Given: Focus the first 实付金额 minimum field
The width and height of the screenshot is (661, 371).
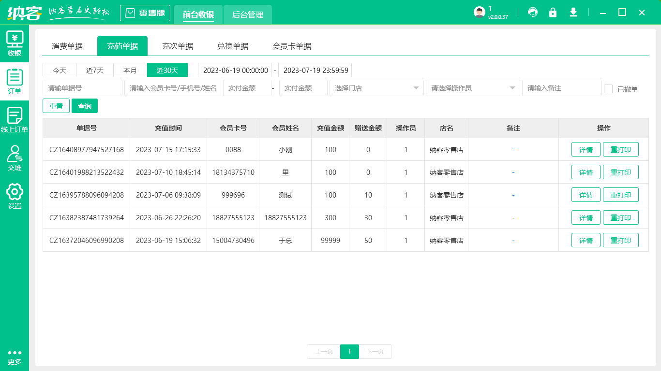Looking at the screenshot, I should (247, 88).
